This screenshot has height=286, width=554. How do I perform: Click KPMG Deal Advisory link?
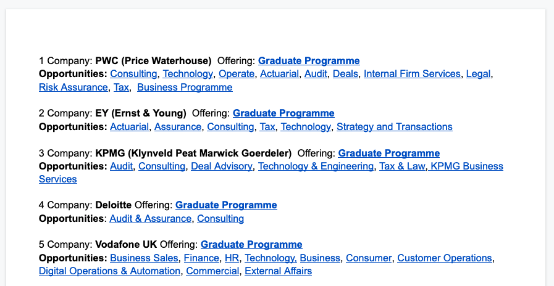(x=222, y=166)
